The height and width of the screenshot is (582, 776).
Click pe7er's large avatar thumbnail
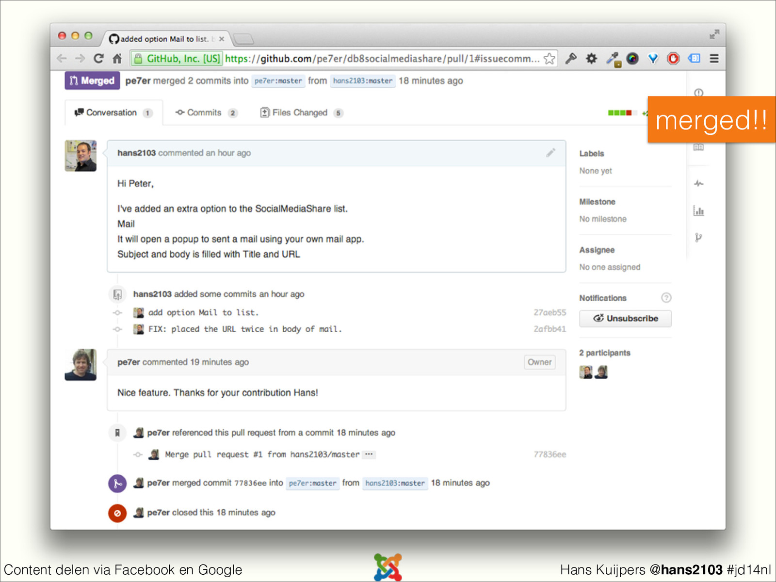[x=81, y=365]
